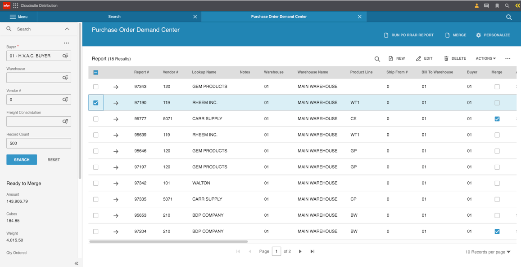The height and width of the screenshot is (267, 521).
Task: Open the Actions dropdown menu
Action: tap(485, 59)
